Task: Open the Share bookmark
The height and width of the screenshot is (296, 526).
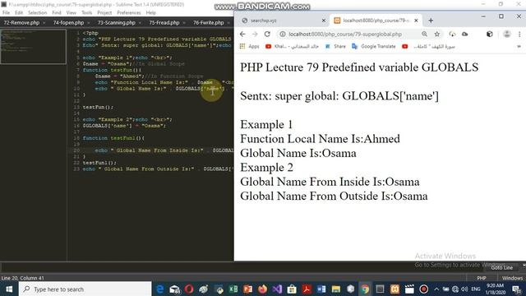Action: (x=335, y=46)
